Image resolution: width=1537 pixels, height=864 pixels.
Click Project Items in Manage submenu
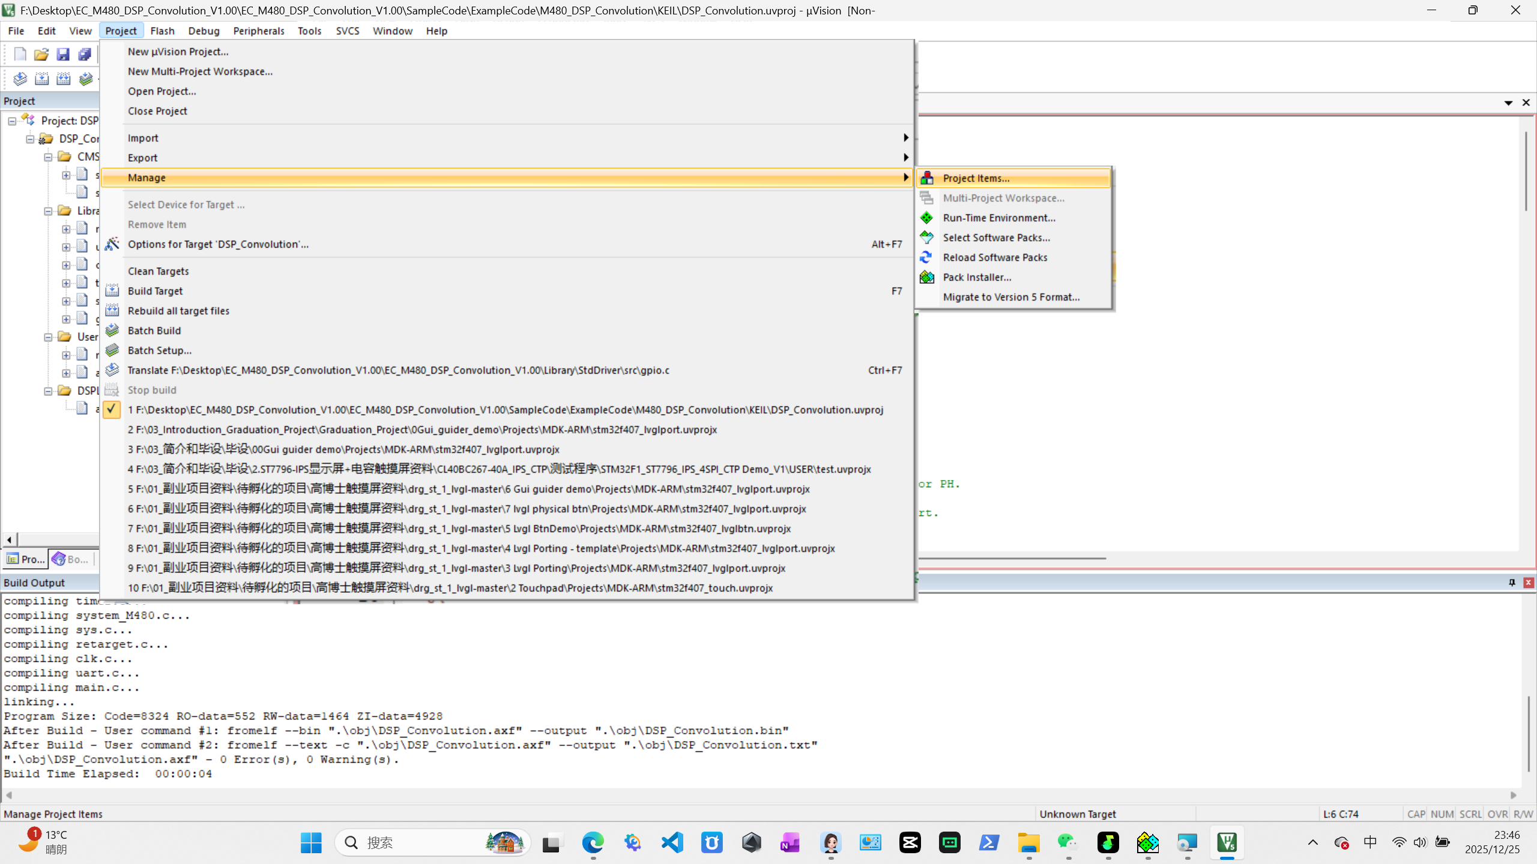[976, 178]
